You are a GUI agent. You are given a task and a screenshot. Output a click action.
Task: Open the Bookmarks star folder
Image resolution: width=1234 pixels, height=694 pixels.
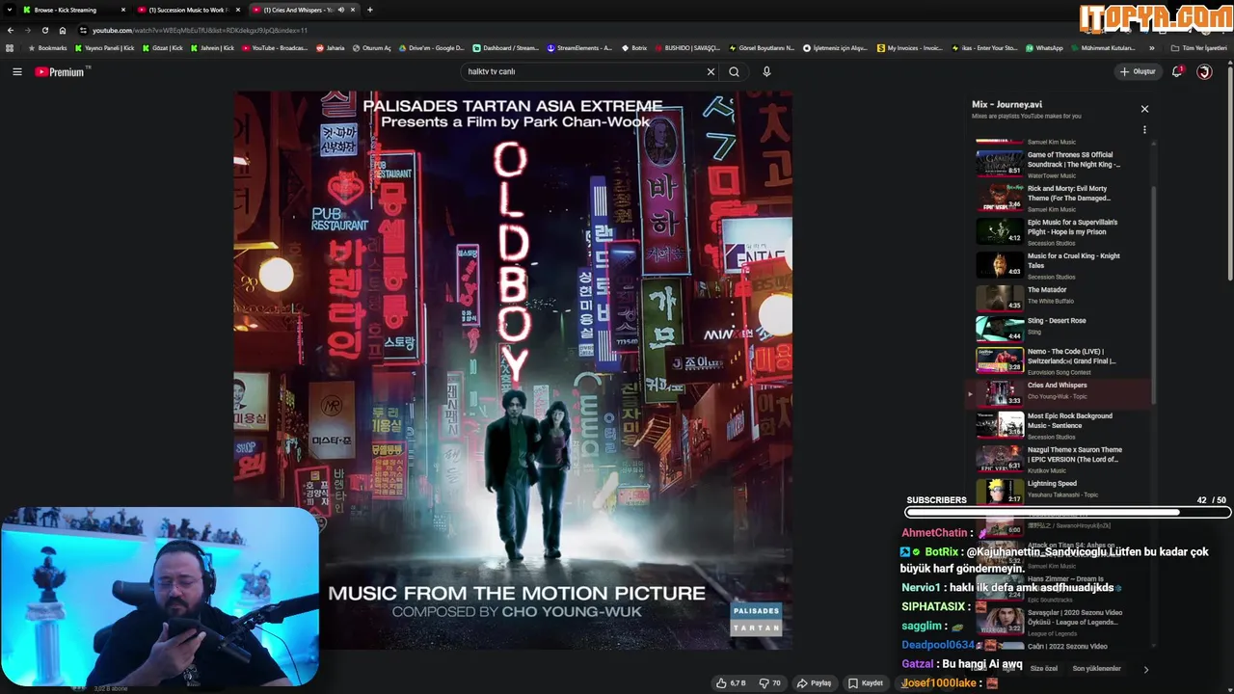48,48
